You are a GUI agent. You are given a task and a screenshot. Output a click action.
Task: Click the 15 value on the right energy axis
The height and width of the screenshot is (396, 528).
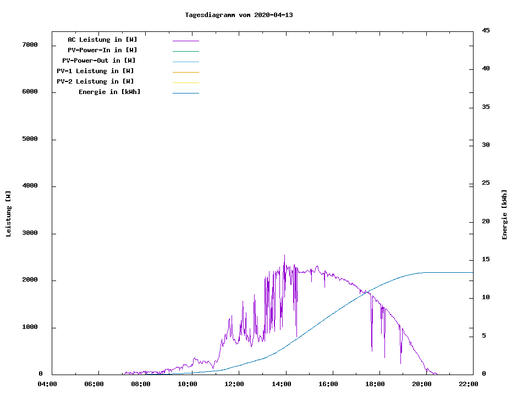tap(486, 260)
